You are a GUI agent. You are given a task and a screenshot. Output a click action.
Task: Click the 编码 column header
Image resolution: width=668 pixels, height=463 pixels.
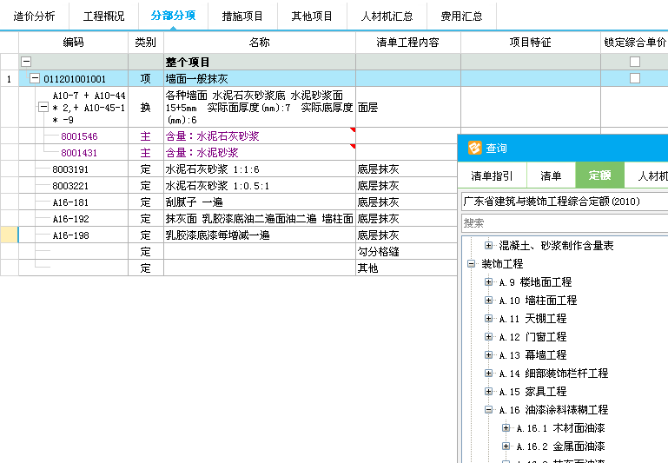[x=73, y=43]
